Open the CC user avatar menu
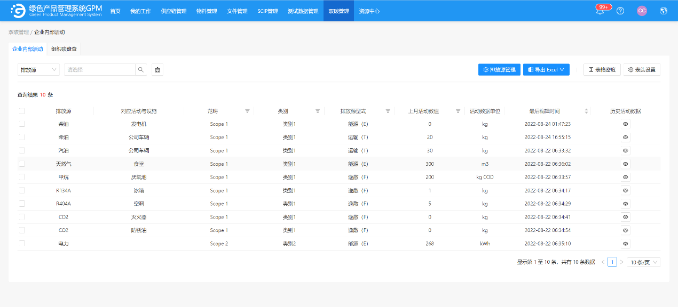Image resolution: width=678 pixels, height=307 pixels. [x=642, y=11]
